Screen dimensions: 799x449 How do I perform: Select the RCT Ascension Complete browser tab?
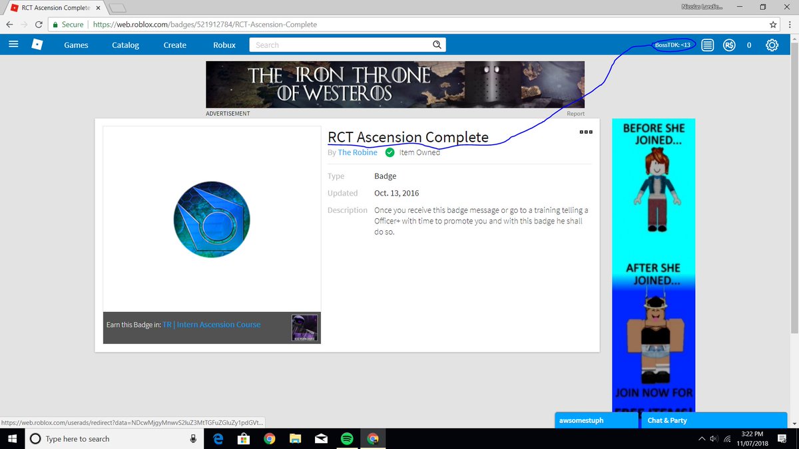coord(55,7)
